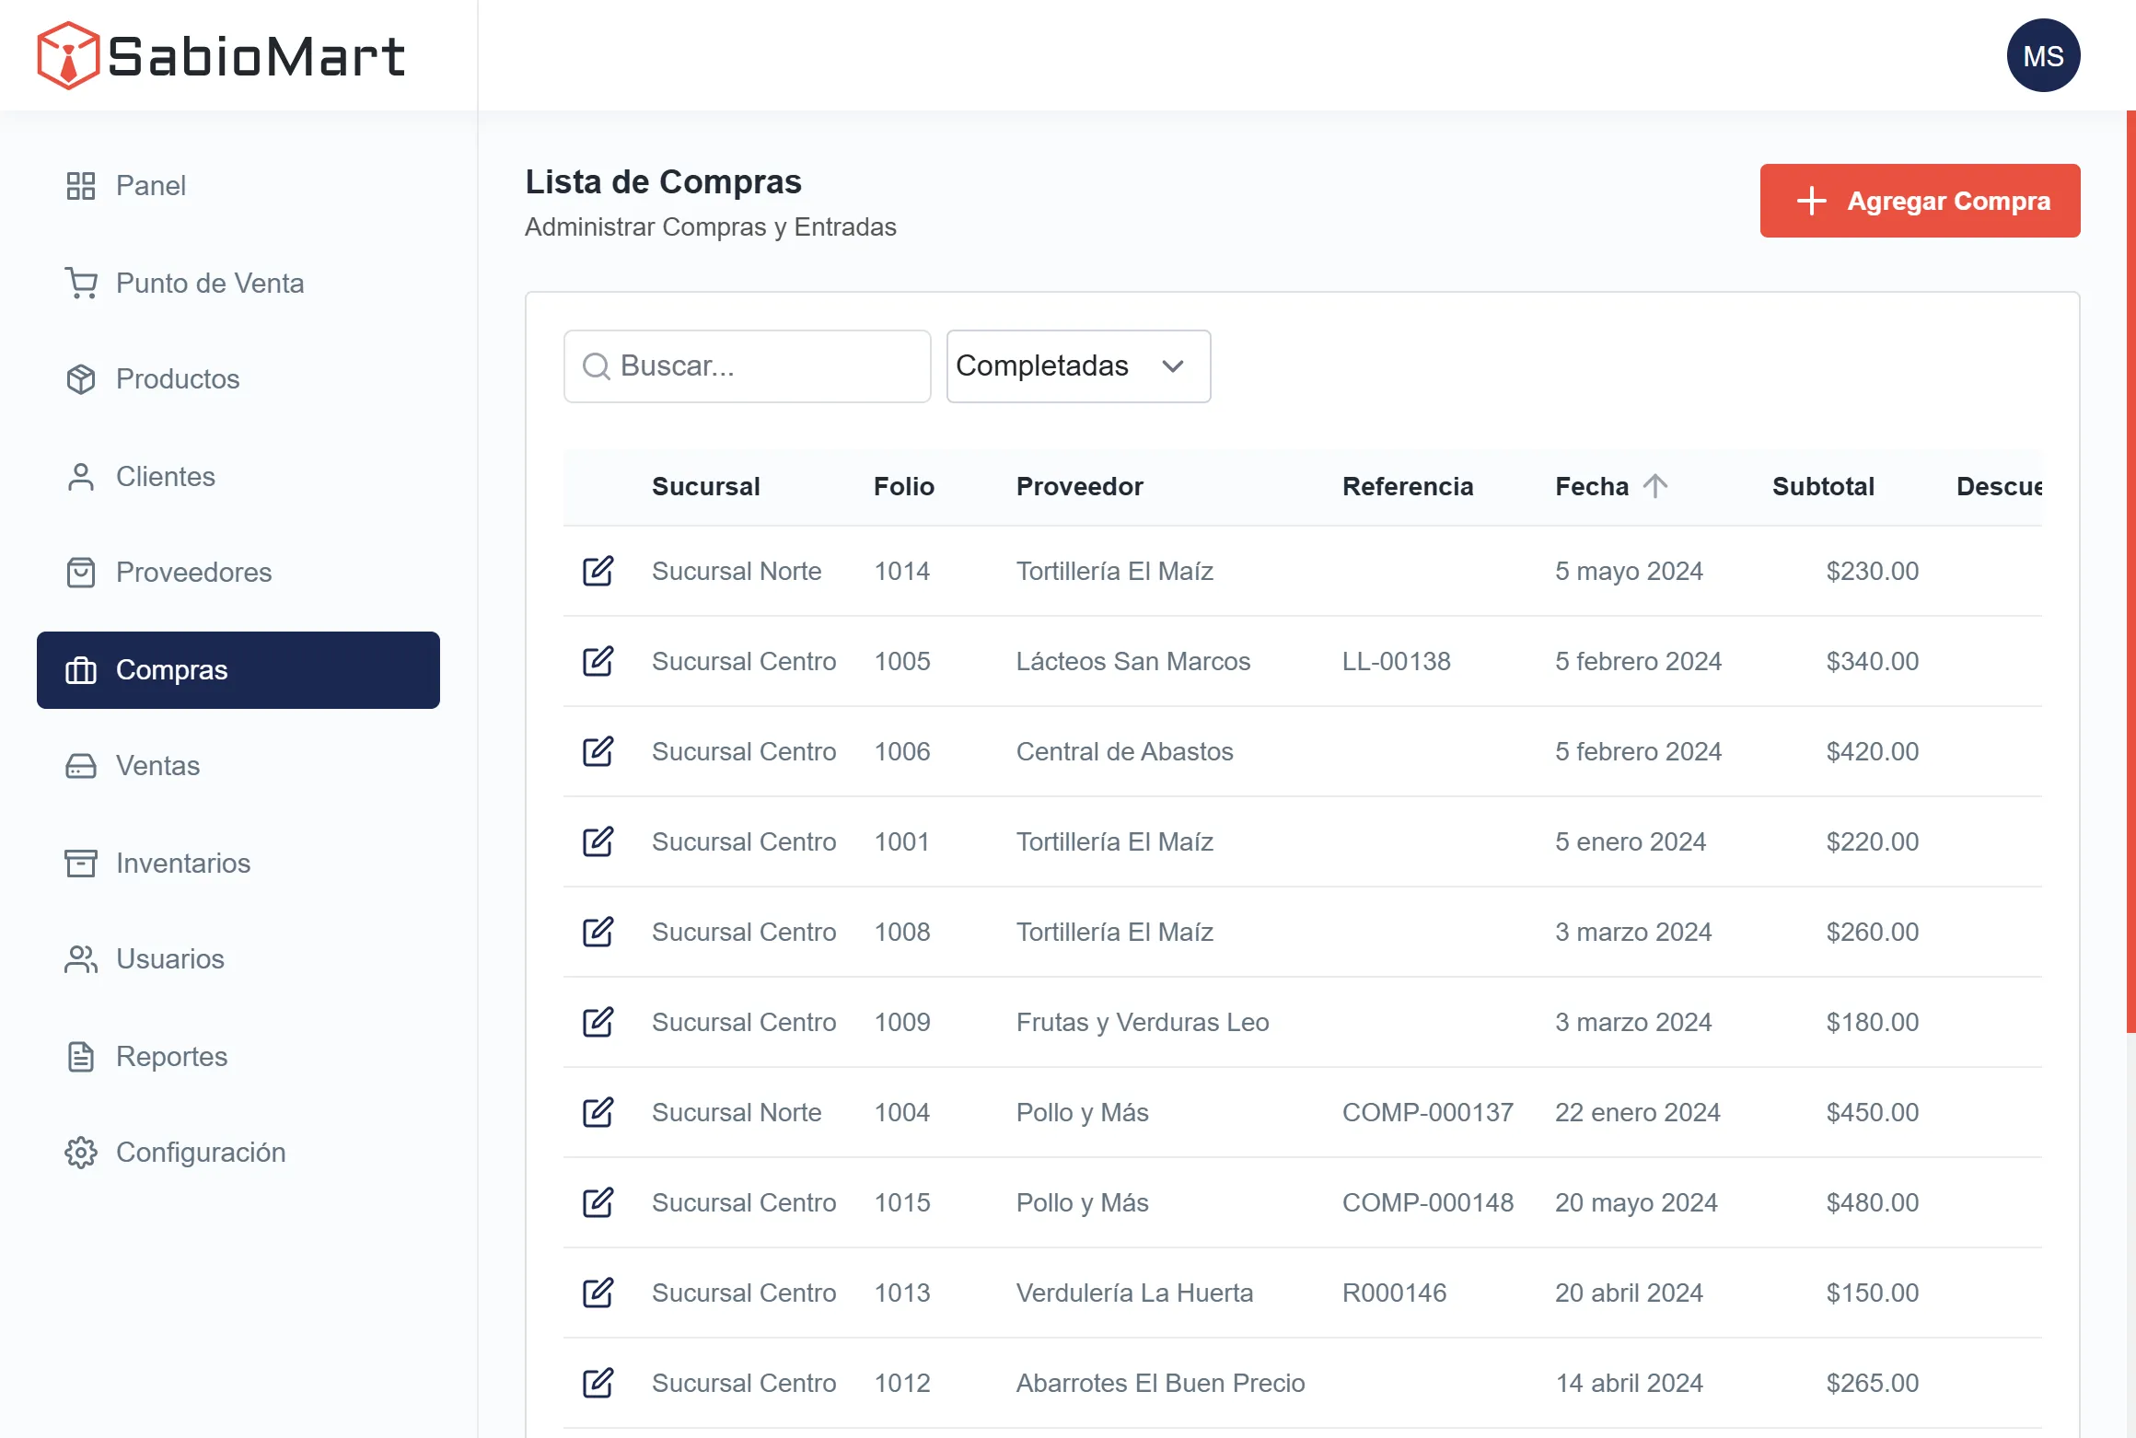
Task: Click the Fecha sort arrow icon
Action: [x=1655, y=486]
